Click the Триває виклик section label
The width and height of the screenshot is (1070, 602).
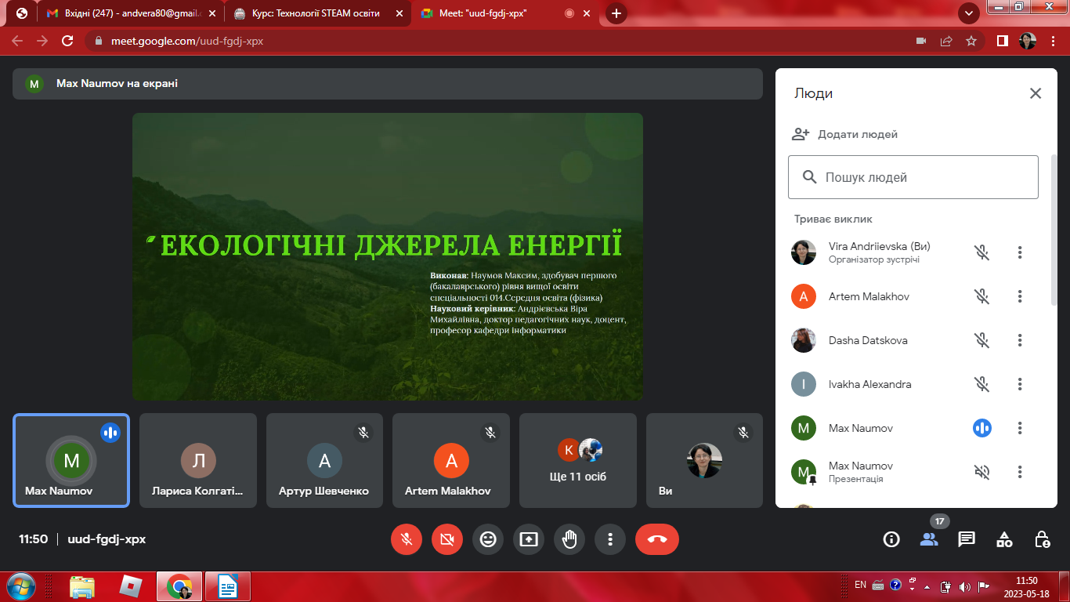pos(833,219)
